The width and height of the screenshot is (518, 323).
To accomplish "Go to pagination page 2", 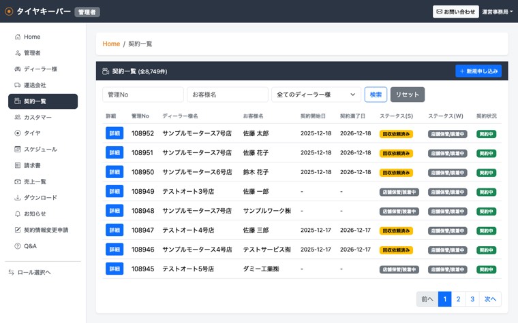I will pyautogui.click(x=458, y=299).
